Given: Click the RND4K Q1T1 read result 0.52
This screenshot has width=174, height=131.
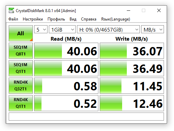Looking at the screenshot, I should coord(66,103).
